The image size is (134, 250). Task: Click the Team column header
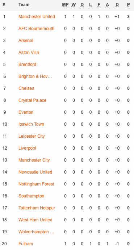(24, 5)
